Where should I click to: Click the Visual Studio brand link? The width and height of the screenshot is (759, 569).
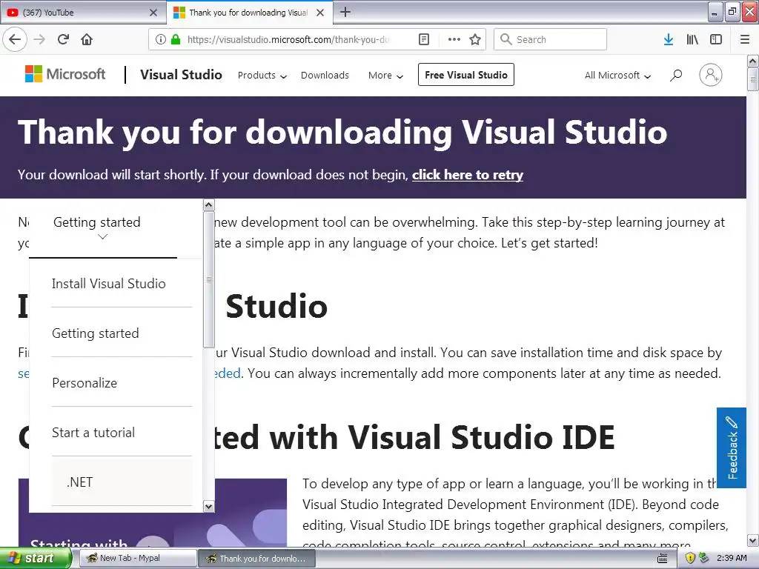(x=181, y=75)
